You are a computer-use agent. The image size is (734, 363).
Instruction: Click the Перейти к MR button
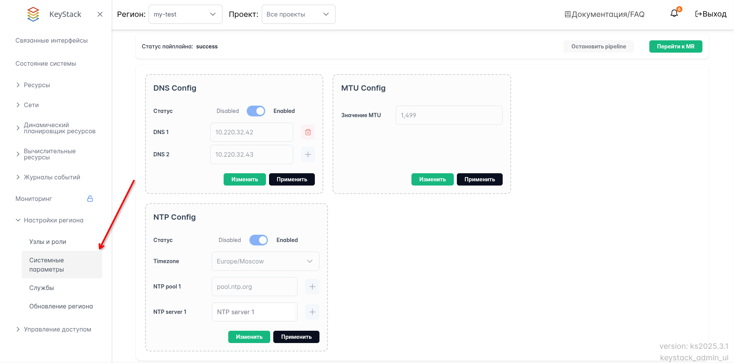click(675, 46)
